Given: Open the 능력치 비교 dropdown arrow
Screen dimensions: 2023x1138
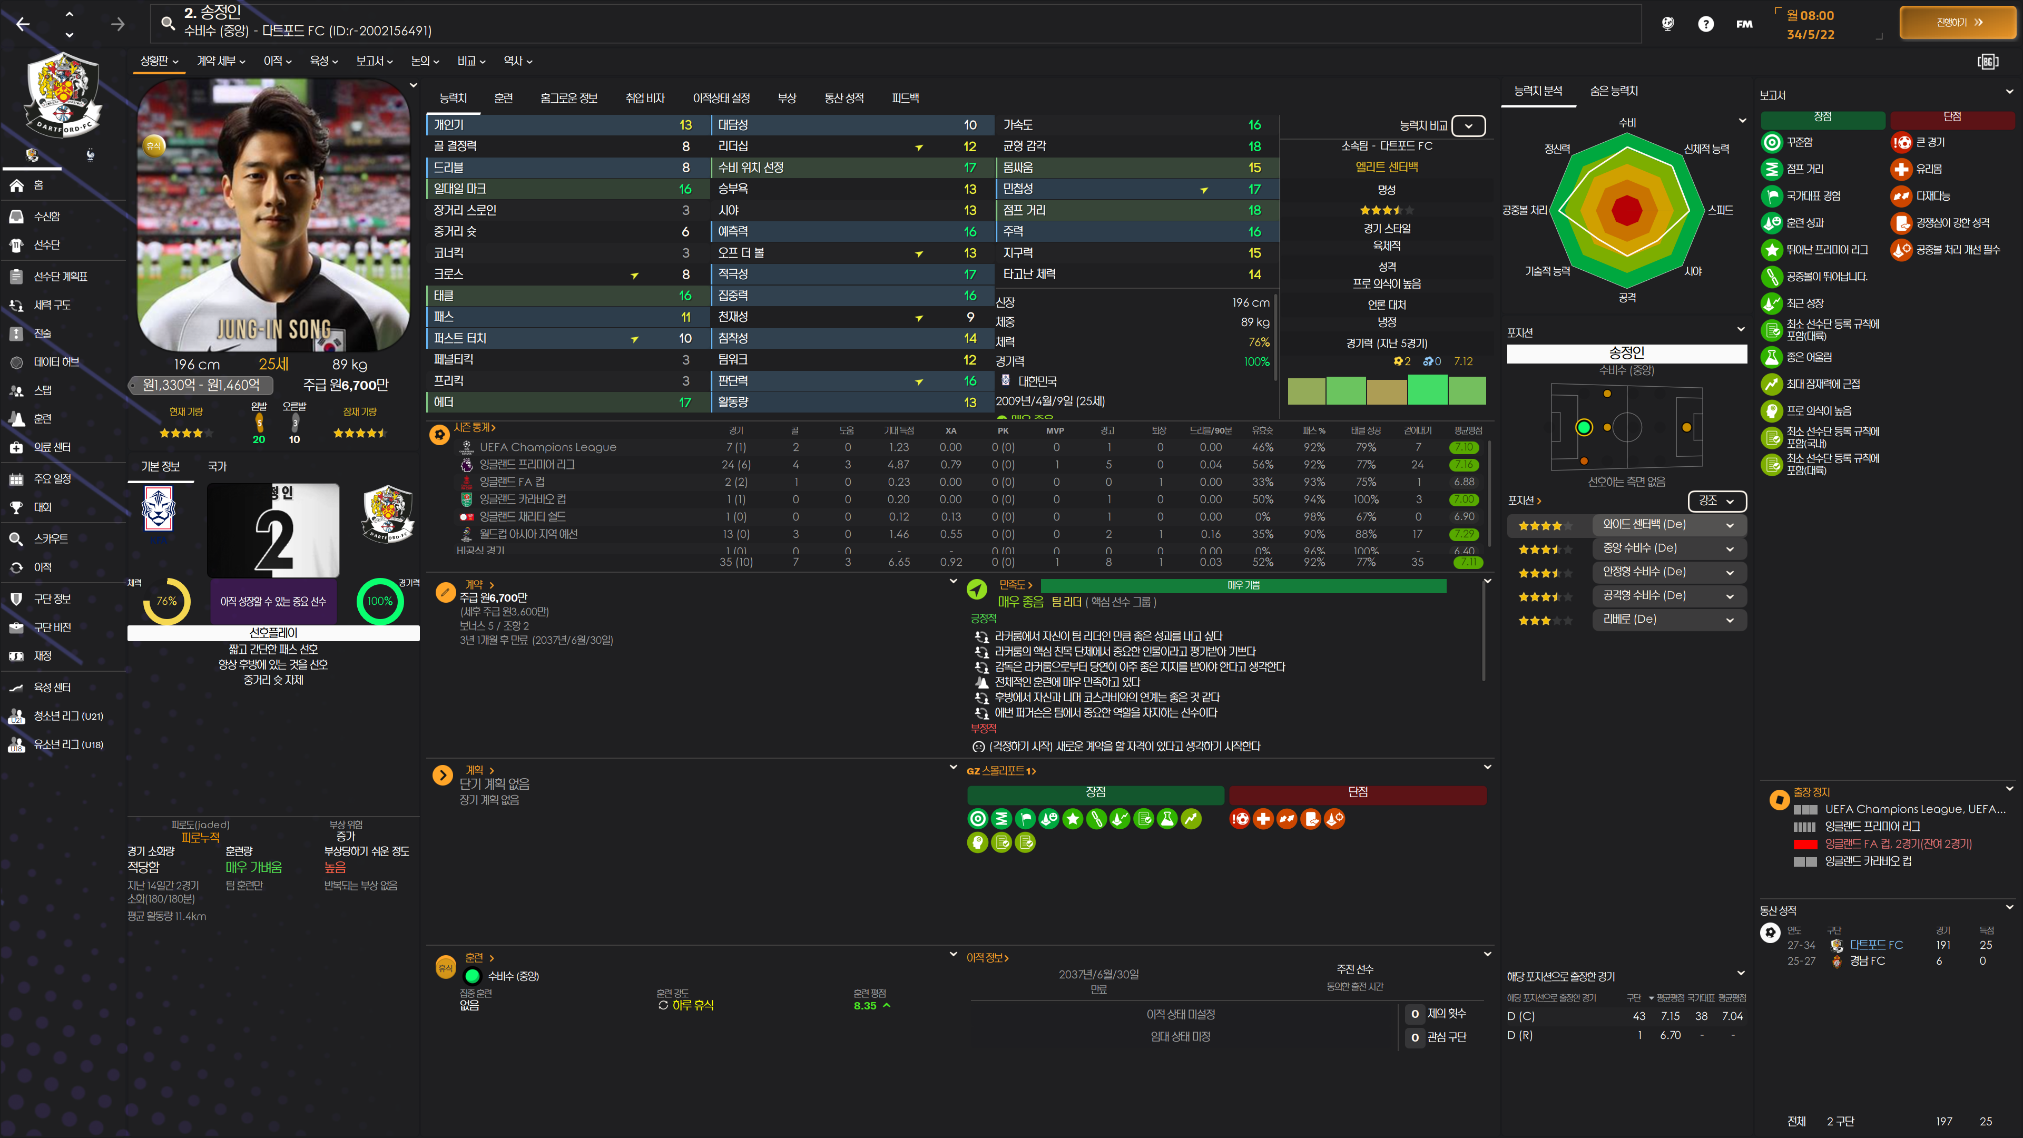Looking at the screenshot, I should 1468,126.
